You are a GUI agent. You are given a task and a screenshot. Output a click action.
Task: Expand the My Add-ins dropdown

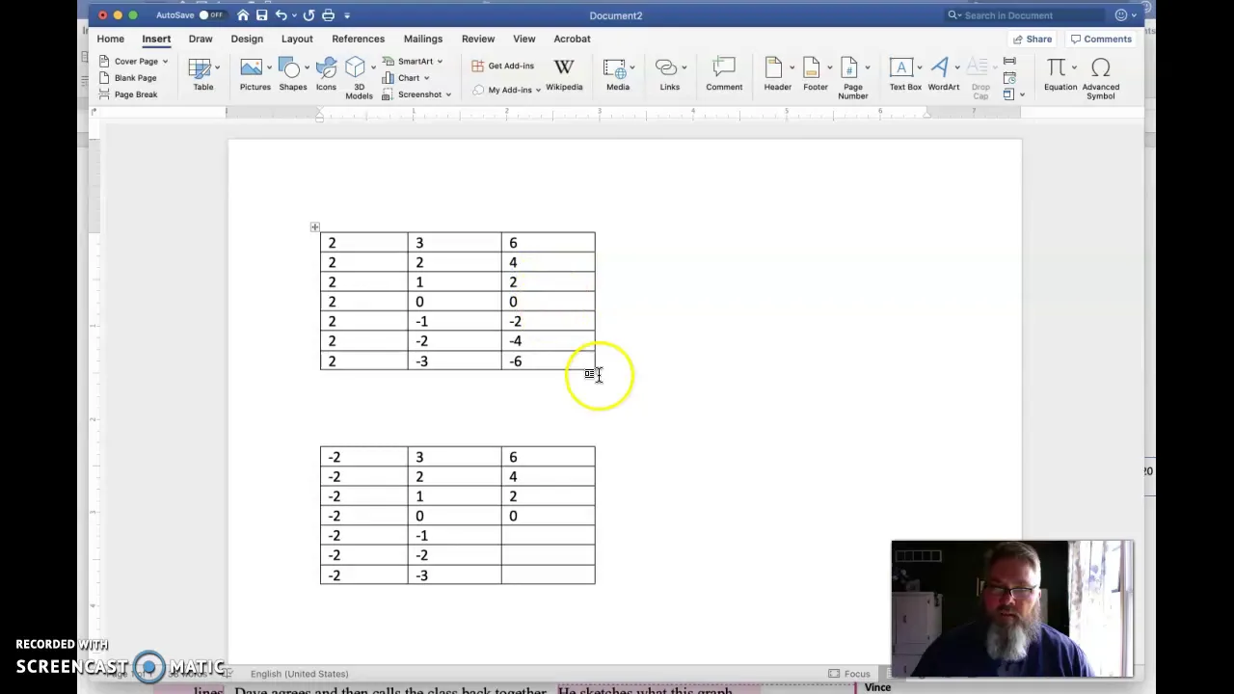538,90
